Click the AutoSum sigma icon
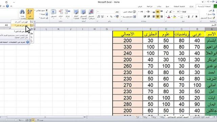 47,11
